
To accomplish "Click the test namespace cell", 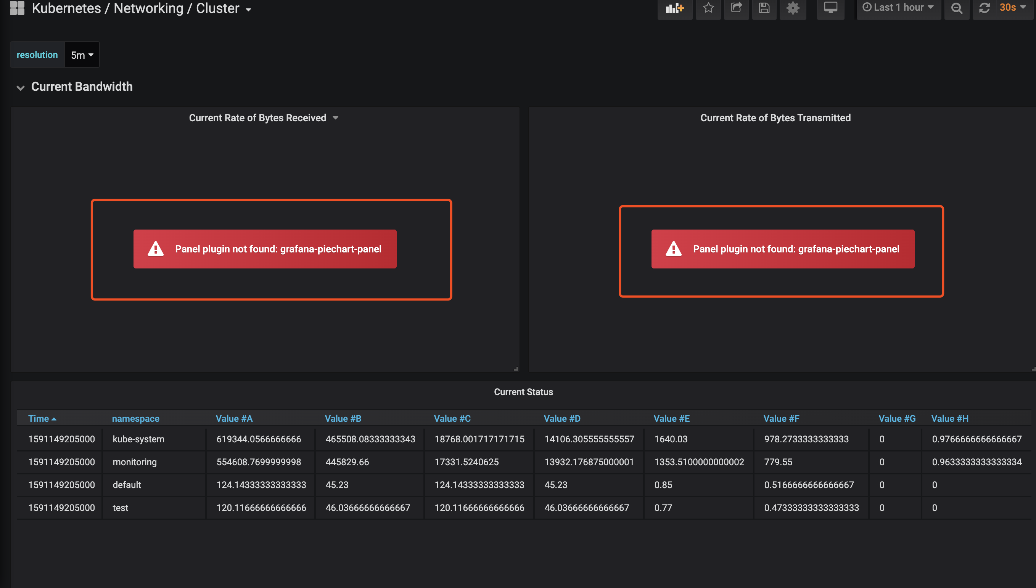I will (x=154, y=508).
